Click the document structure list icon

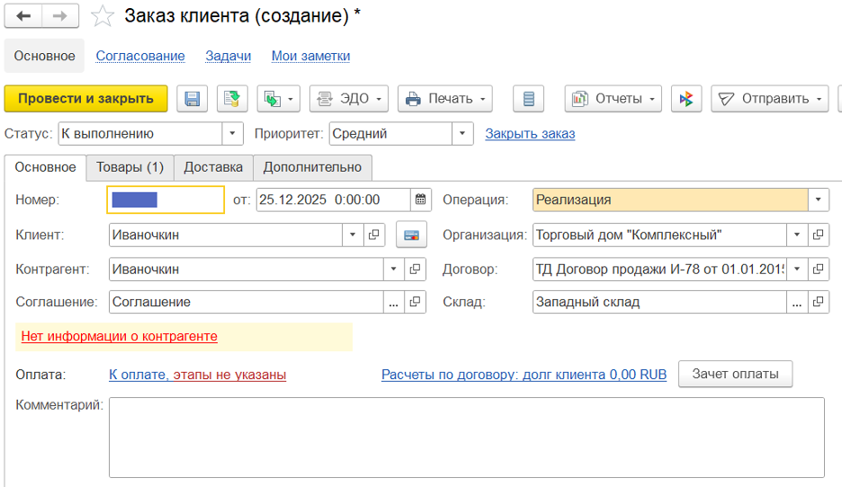[528, 99]
